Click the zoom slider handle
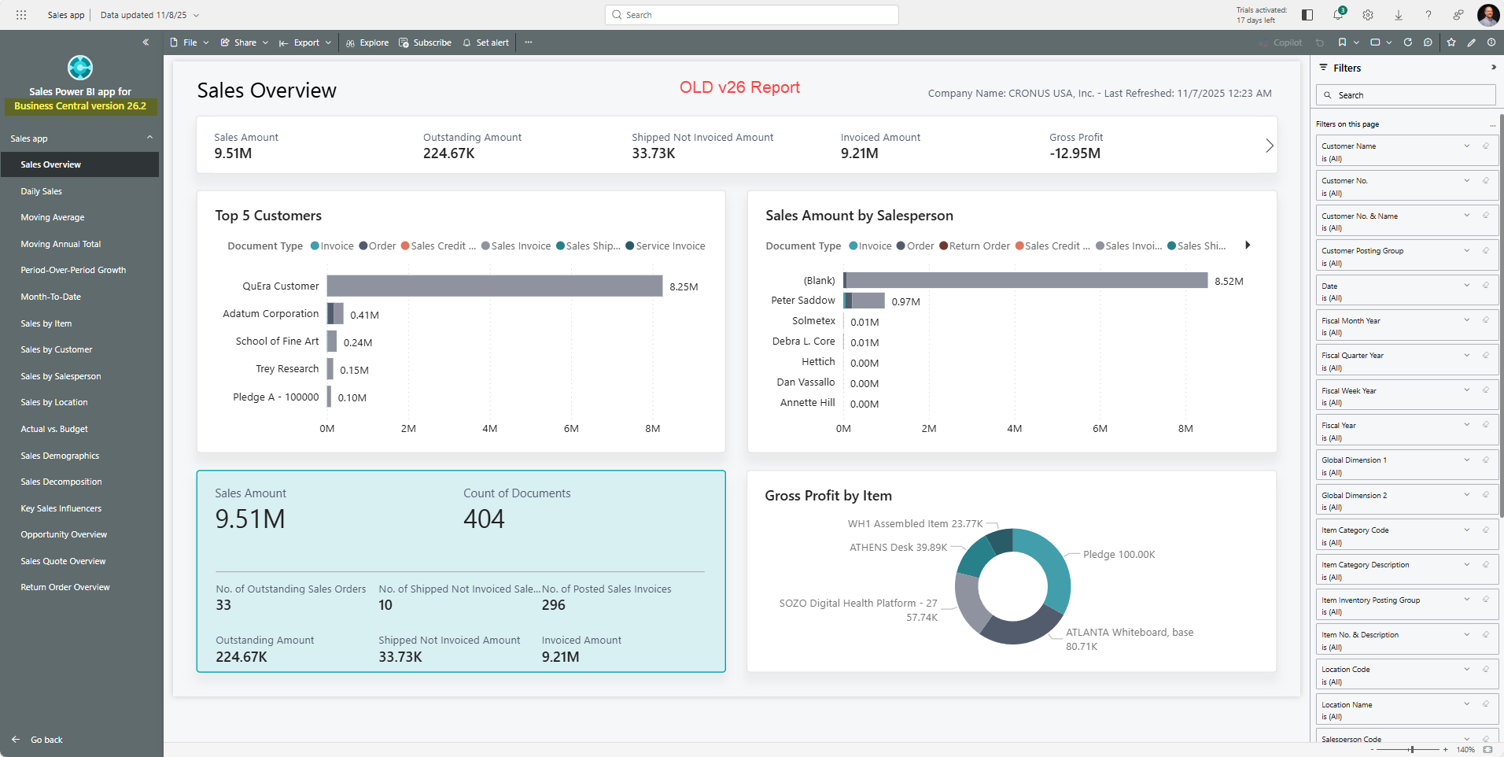1504x757 pixels. pyautogui.click(x=1412, y=749)
